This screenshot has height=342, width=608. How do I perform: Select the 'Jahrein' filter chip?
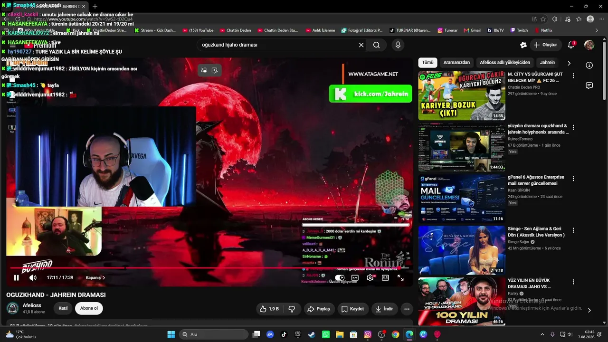(547, 62)
